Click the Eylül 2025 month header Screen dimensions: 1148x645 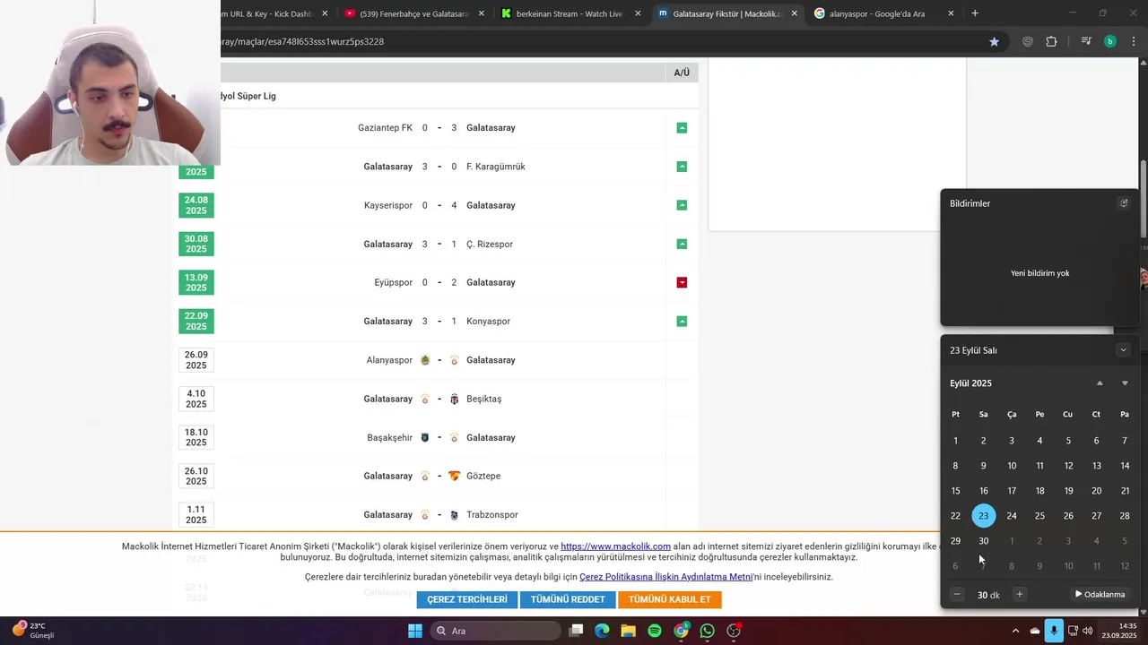970,383
